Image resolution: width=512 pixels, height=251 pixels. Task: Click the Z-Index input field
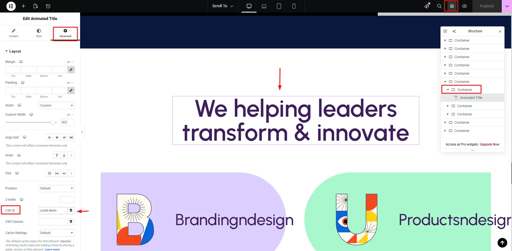tap(67, 200)
